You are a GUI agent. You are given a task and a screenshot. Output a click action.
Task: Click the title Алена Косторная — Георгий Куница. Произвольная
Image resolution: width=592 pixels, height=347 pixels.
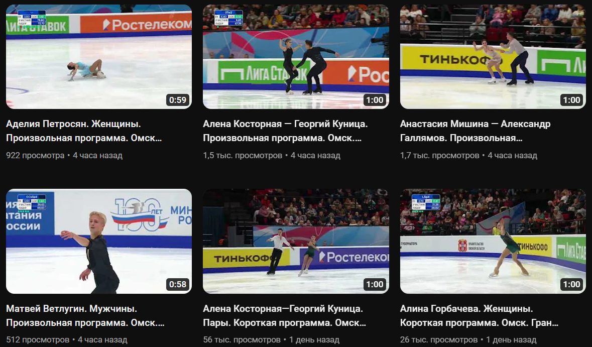[x=285, y=131]
